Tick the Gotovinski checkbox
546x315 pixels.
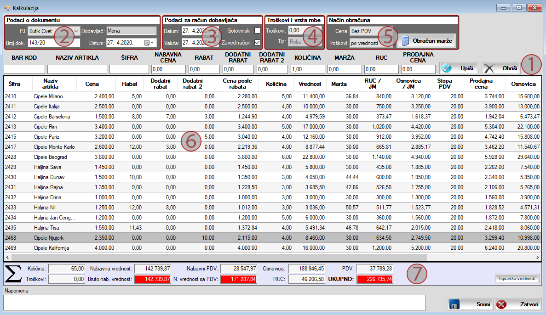257,31
